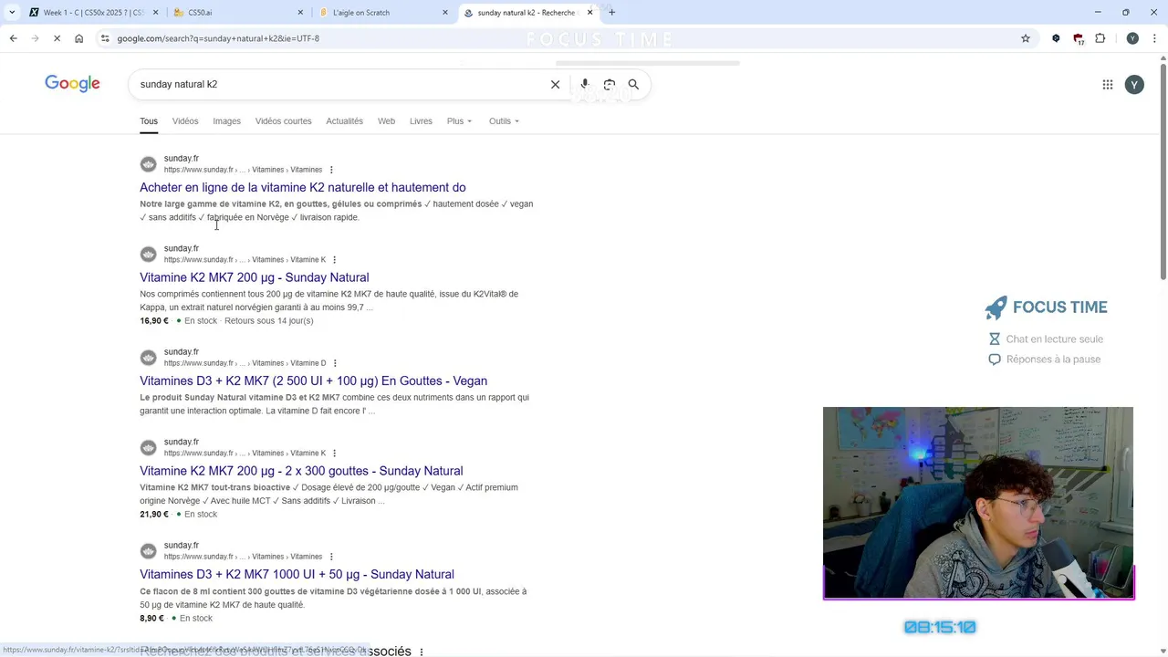Open the browser home page icon
Image resolution: width=1168 pixels, height=657 pixels.
(x=79, y=38)
